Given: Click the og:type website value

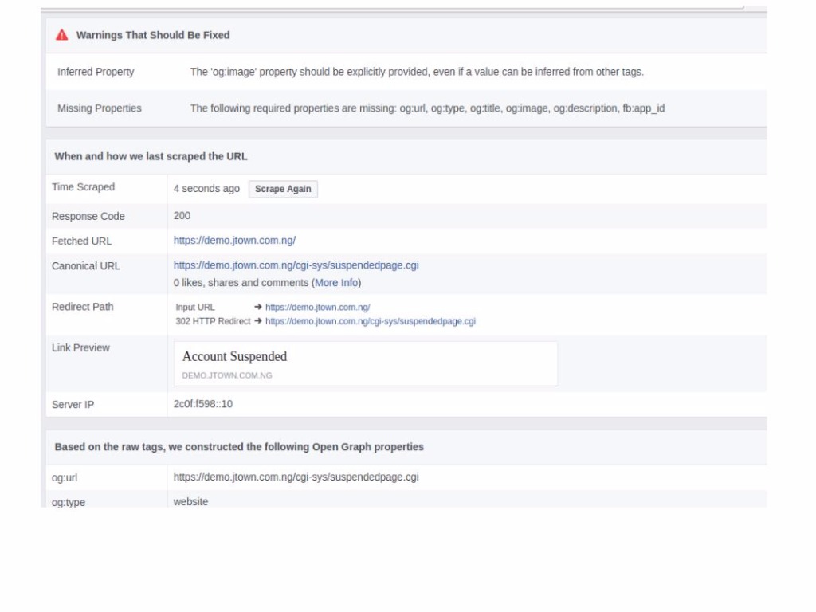Looking at the screenshot, I should click(x=190, y=501).
